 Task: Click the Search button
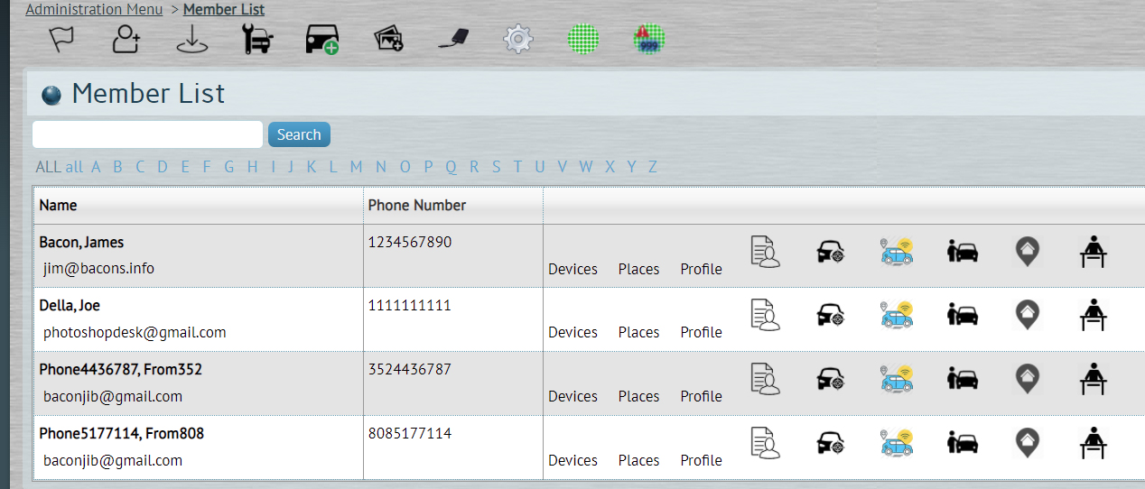pyautogui.click(x=299, y=134)
